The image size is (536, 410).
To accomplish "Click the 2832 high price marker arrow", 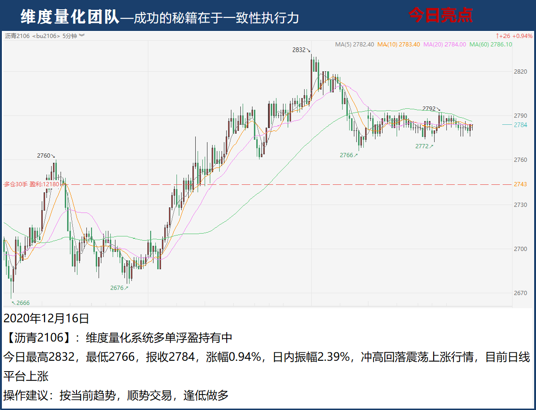I will coord(308,50).
